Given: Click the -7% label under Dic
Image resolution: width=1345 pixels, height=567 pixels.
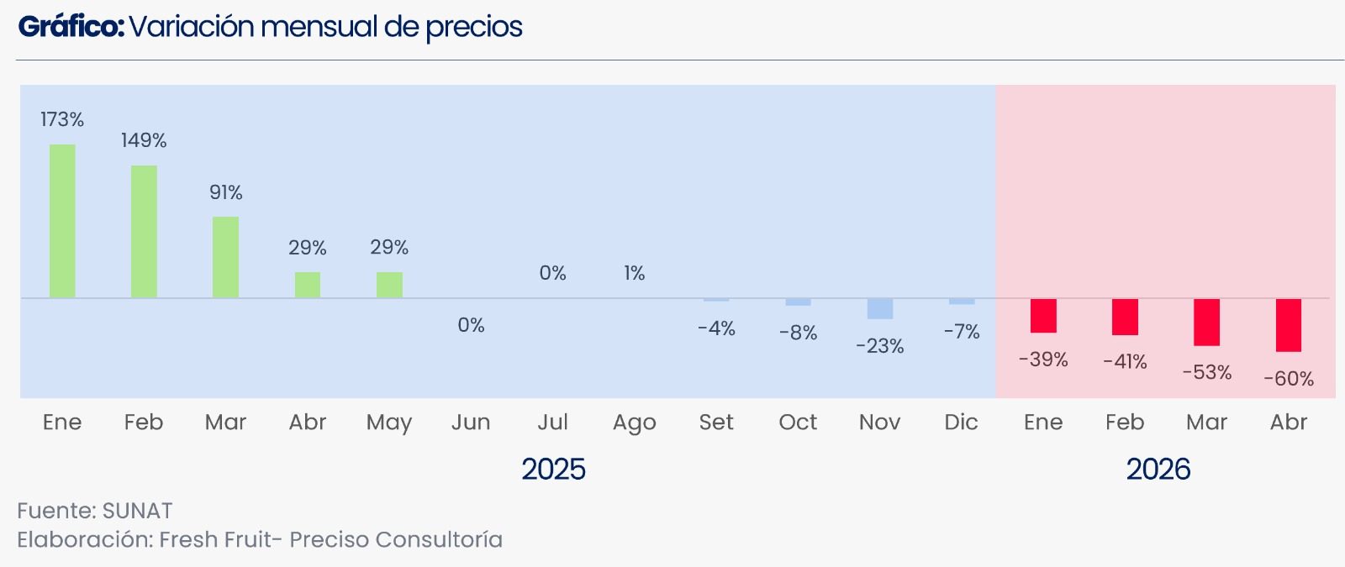Looking at the screenshot, I should [x=962, y=332].
